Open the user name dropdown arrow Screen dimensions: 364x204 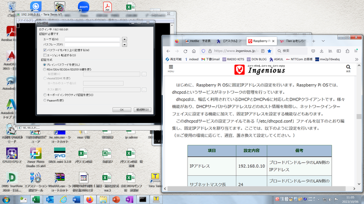coord(124,39)
